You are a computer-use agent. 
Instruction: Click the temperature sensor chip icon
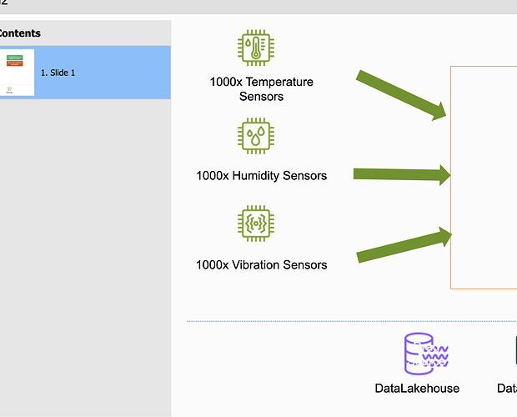256,48
